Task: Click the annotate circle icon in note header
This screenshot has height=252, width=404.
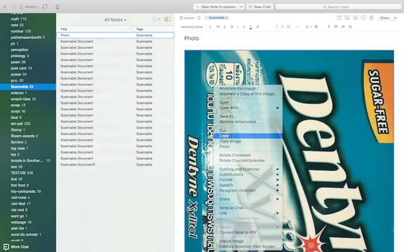Action: tap(355, 18)
